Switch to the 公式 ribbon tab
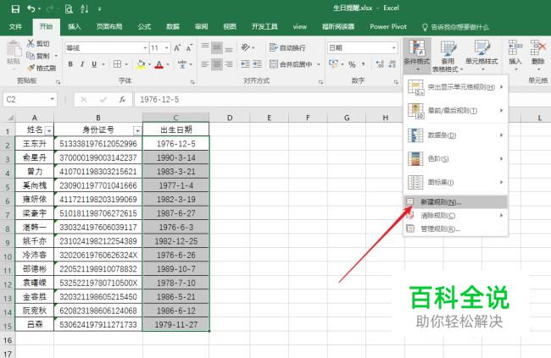Screen dimensions: 551x358 tap(144, 26)
